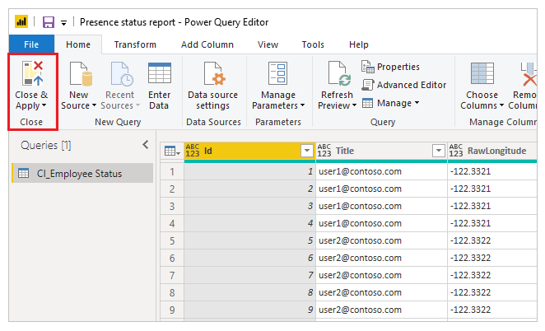Click the Power BI logo icon
The image size is (545, 331).
tap(21, 22)
